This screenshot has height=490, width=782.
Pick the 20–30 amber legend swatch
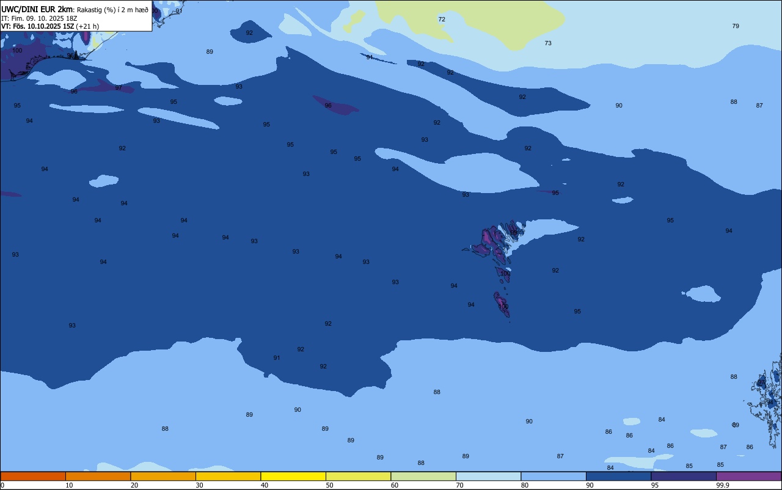pyautogui.click(x=163, y=476)
